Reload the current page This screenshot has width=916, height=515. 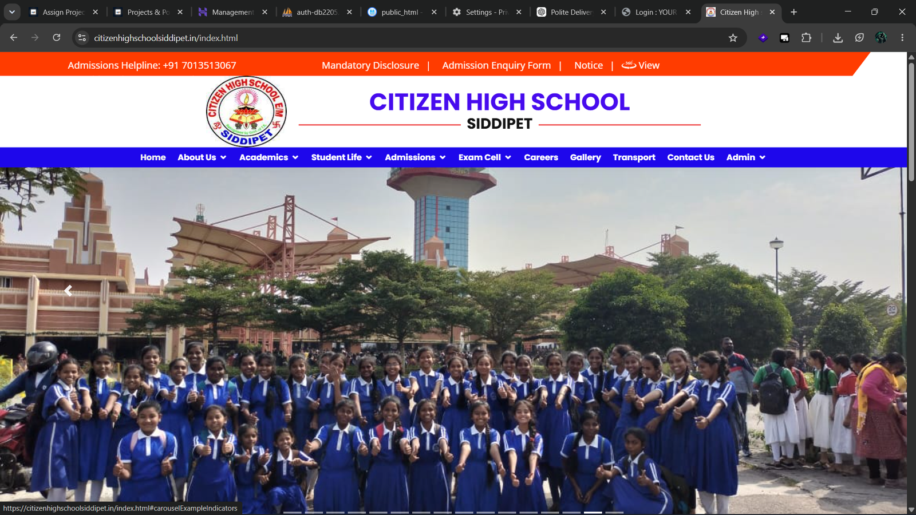[56, 38]
